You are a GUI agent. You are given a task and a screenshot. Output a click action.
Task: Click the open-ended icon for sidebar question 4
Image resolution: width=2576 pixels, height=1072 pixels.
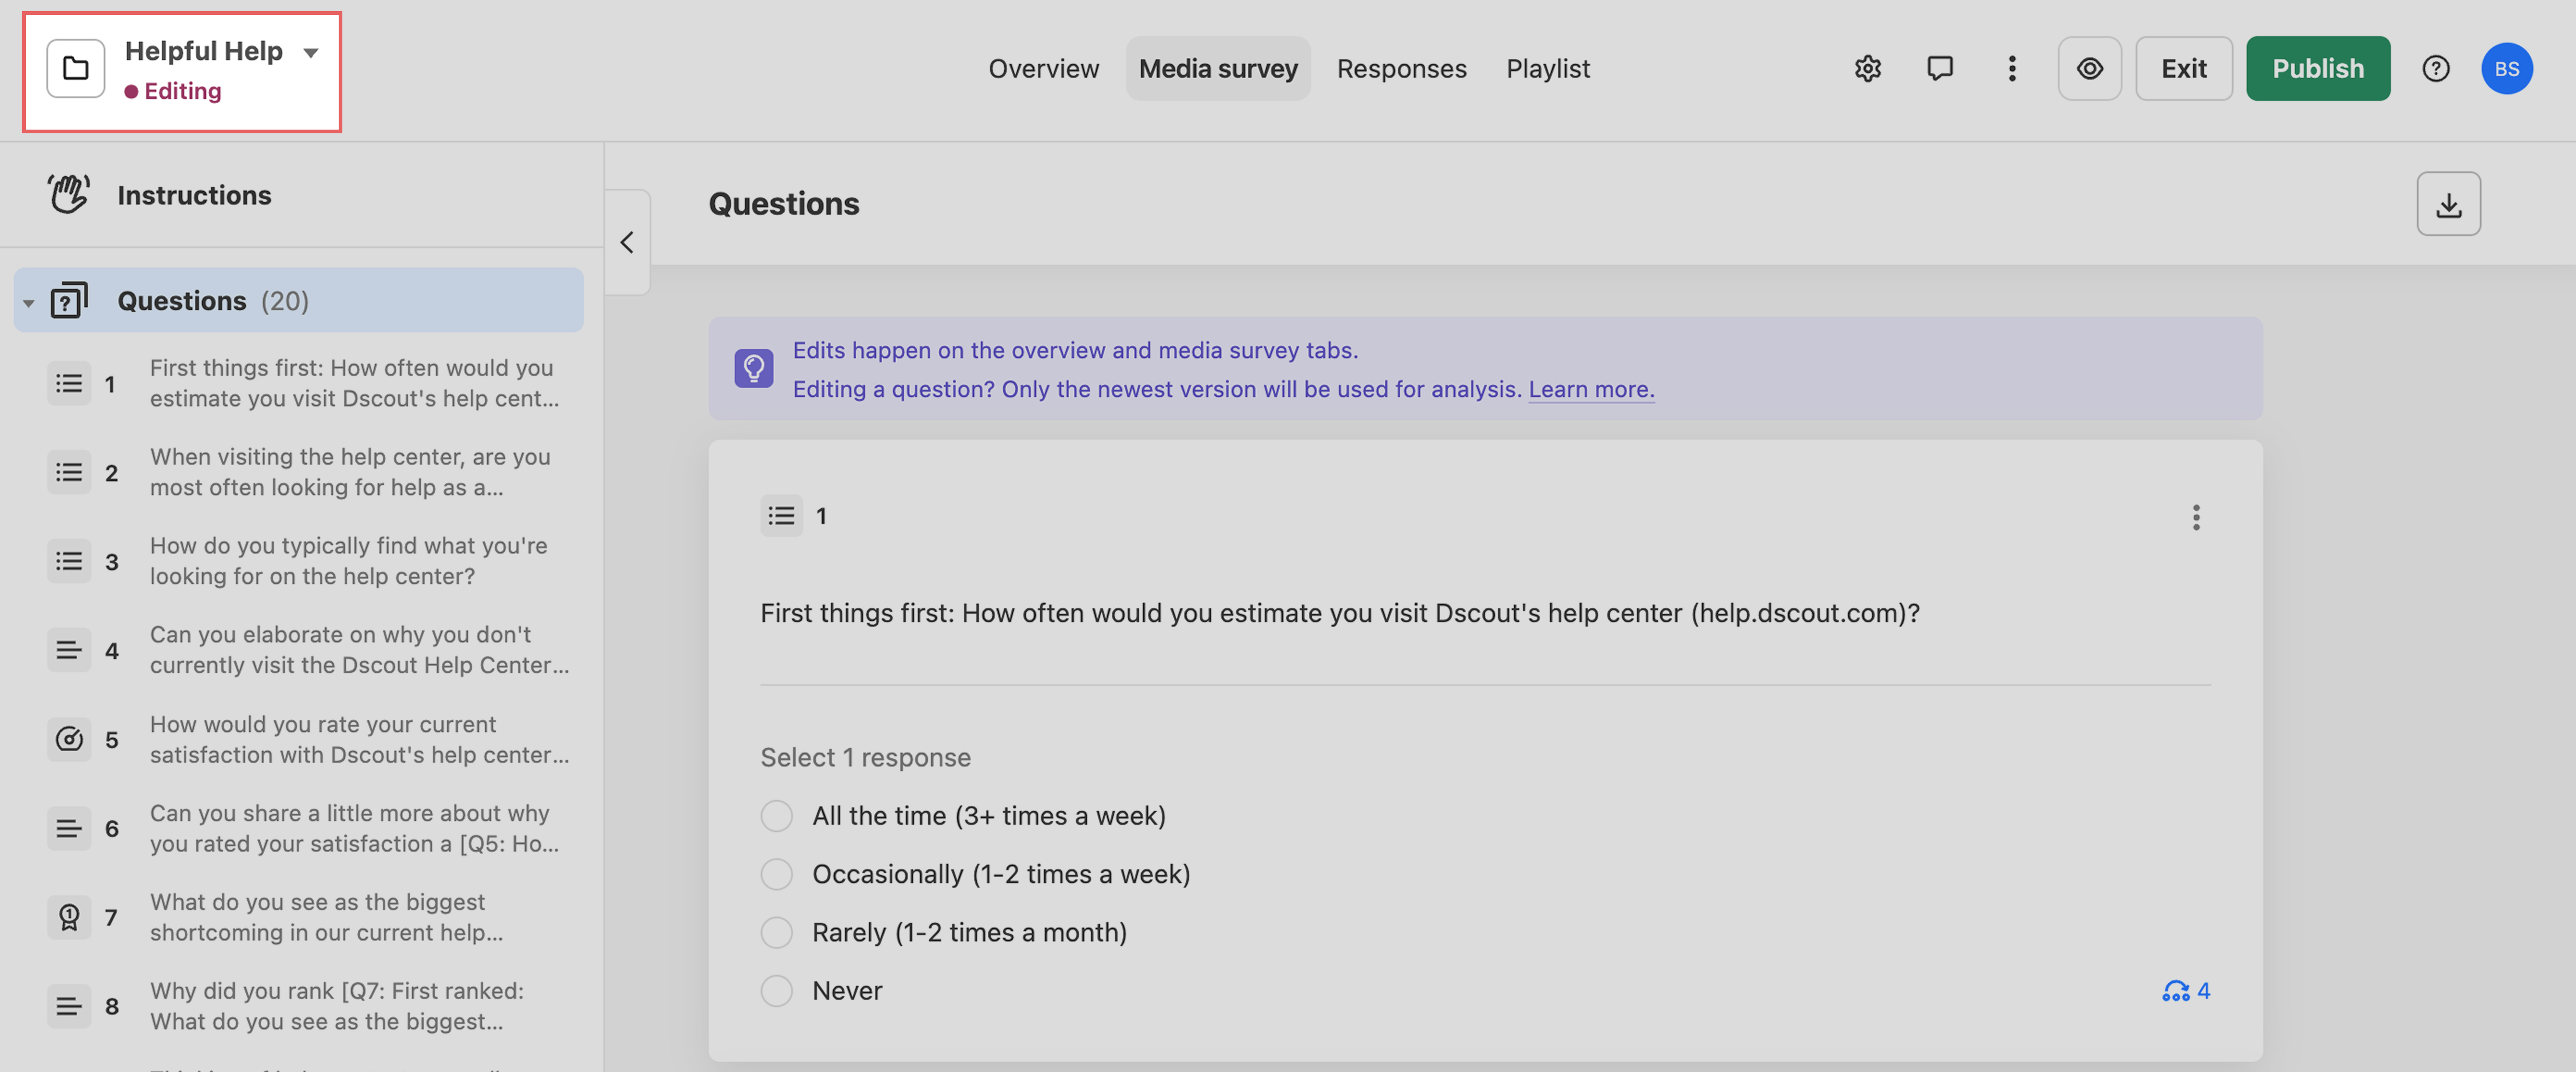tap(69, 651)
